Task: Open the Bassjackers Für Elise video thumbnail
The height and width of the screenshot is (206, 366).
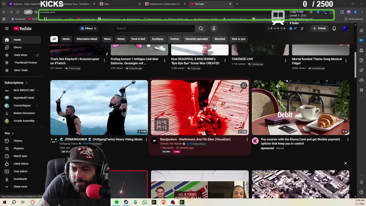Action: tap(200, 108)
